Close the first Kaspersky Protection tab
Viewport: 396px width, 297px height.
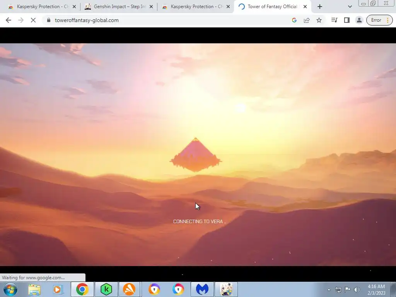click(x=74, y=7)
